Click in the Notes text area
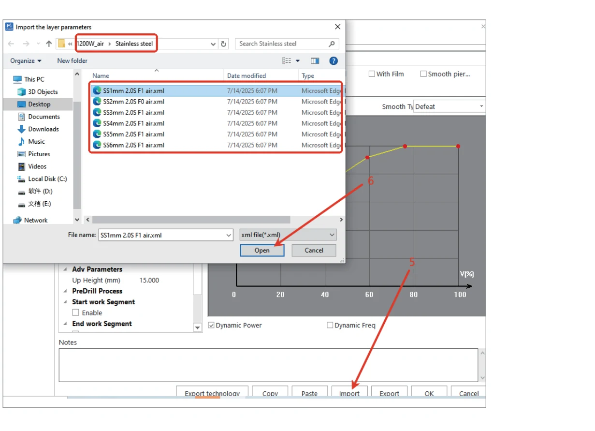 click(268, 365)
